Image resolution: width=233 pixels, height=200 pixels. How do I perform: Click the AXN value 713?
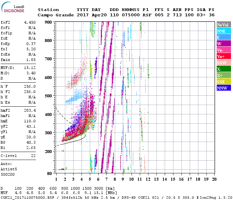point(177,15)
